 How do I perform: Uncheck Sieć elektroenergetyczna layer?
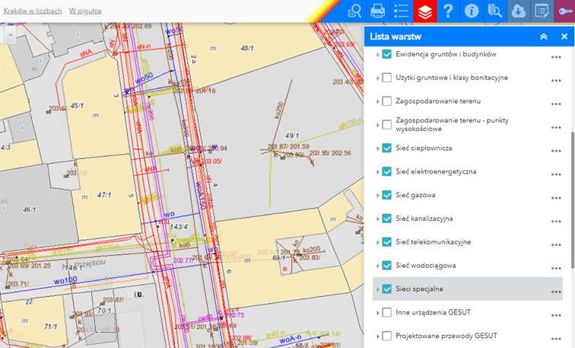tap(386, 171)
